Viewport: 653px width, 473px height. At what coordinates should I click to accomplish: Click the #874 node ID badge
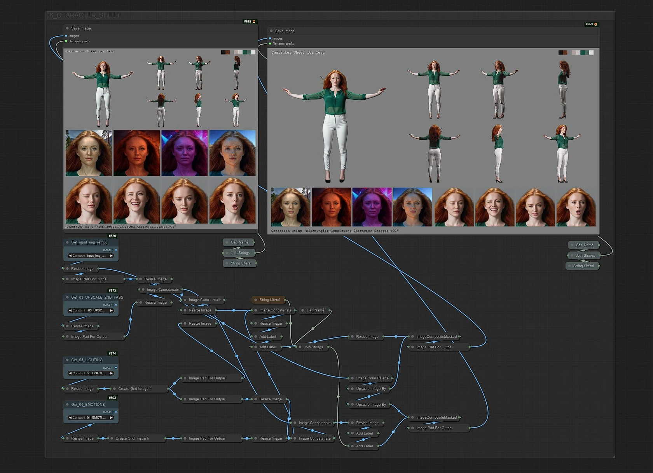tap(112, 353)
